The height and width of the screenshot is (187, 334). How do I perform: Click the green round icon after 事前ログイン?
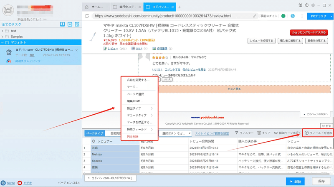283,16
